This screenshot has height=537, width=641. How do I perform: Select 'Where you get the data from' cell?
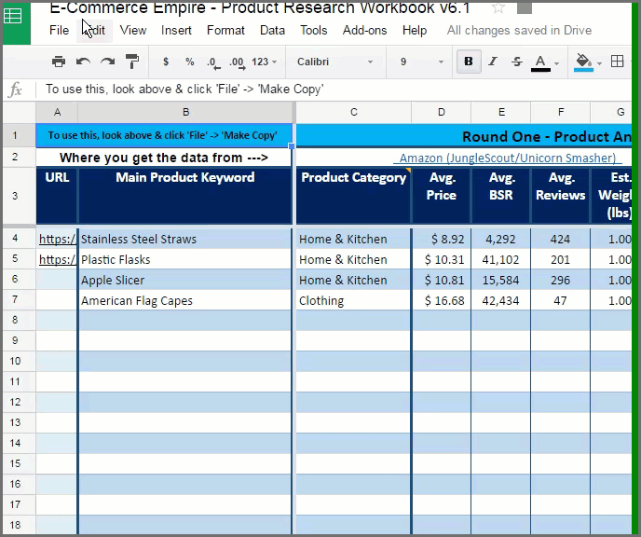pos(164,158)
